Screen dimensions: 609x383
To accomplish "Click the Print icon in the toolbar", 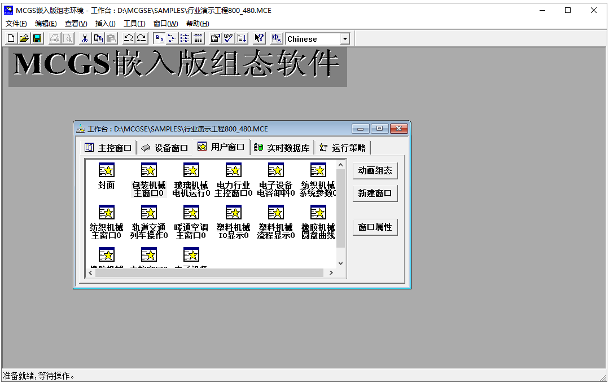I will (55, 38).
